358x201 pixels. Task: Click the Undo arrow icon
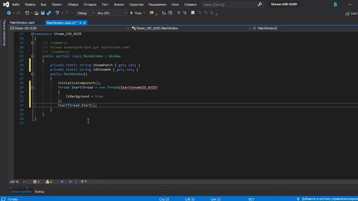[x=57, y=13]
